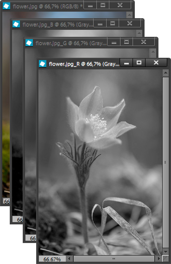Click the flower.jpg_R document icon

[43, 64]
